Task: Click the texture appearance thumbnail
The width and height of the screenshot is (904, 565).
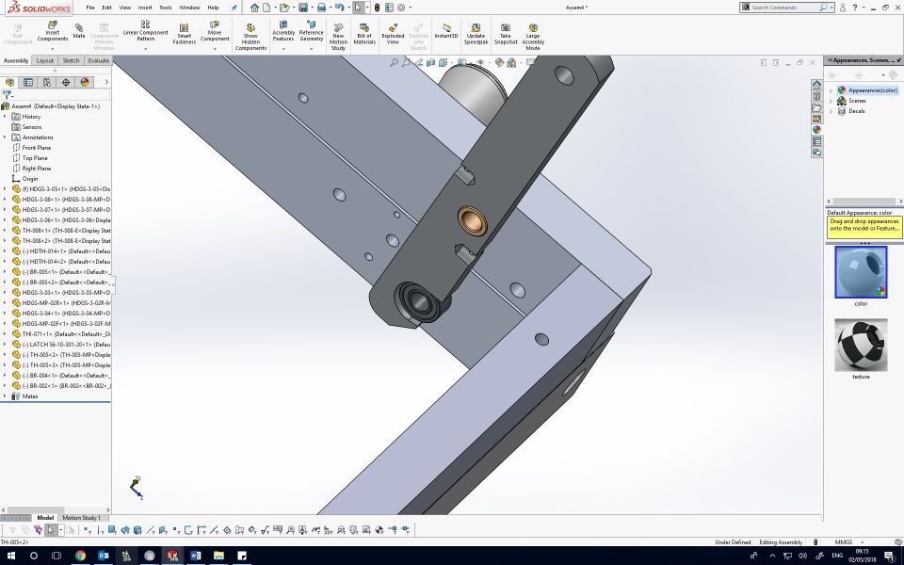Action: click(x=861, y=345)
